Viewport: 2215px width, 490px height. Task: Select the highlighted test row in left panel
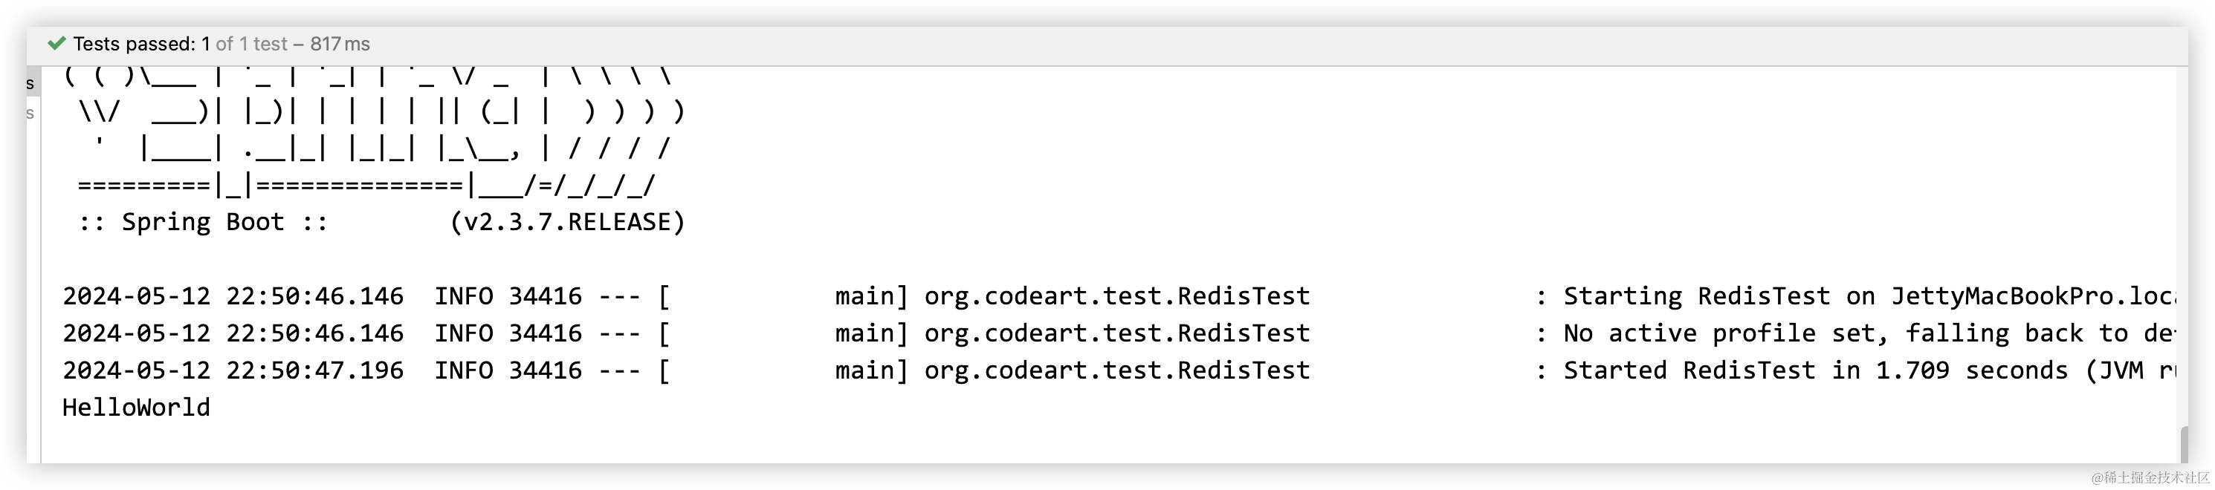point(32,83)
